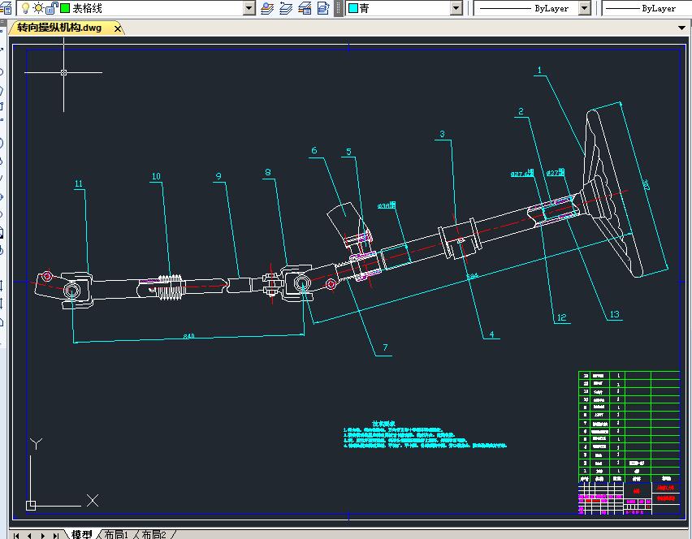Open the Layer States Manager icon
The width and height of the screenshot is (692, 539).
[305, 8]
